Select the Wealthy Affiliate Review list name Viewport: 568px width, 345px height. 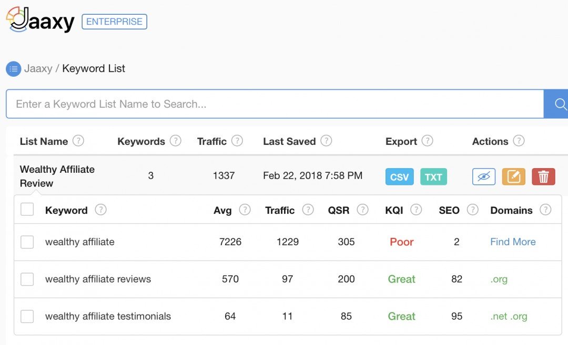coord(57,176)
